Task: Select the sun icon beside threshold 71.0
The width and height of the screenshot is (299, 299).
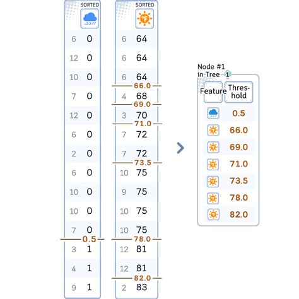Action: [213, 164]
